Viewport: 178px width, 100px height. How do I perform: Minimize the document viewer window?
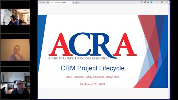157,2
